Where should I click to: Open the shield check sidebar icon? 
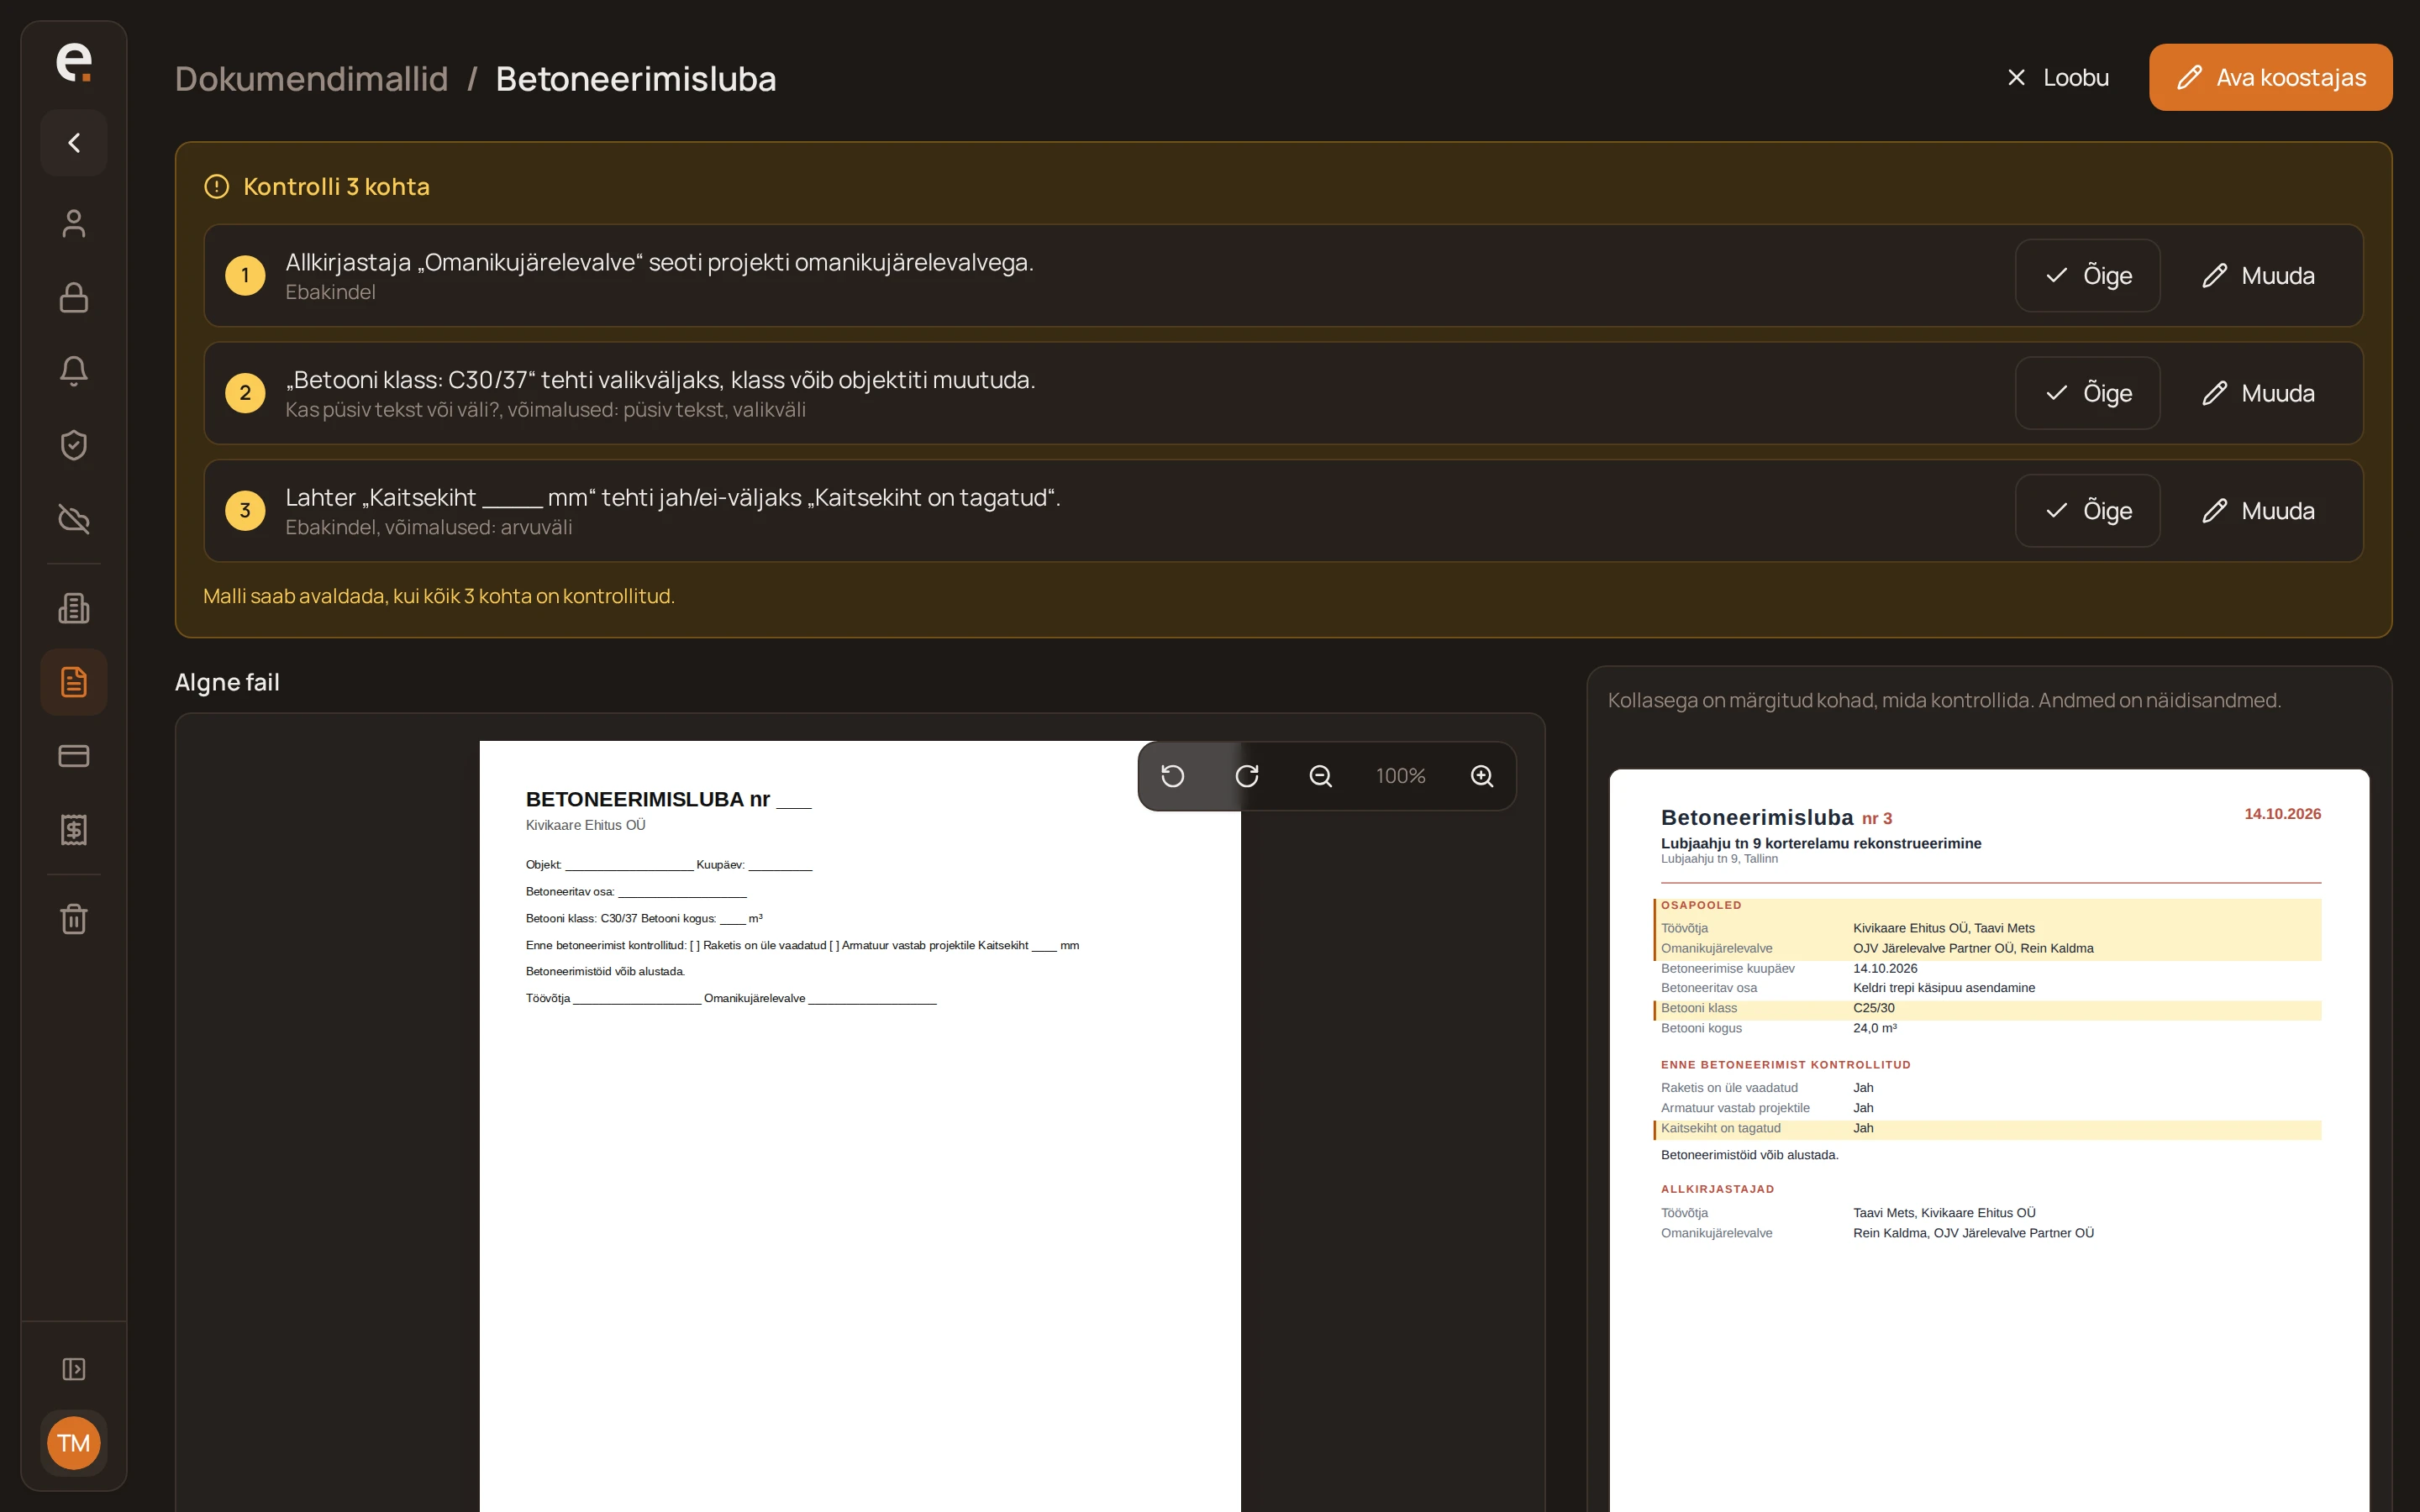point(74,445)
